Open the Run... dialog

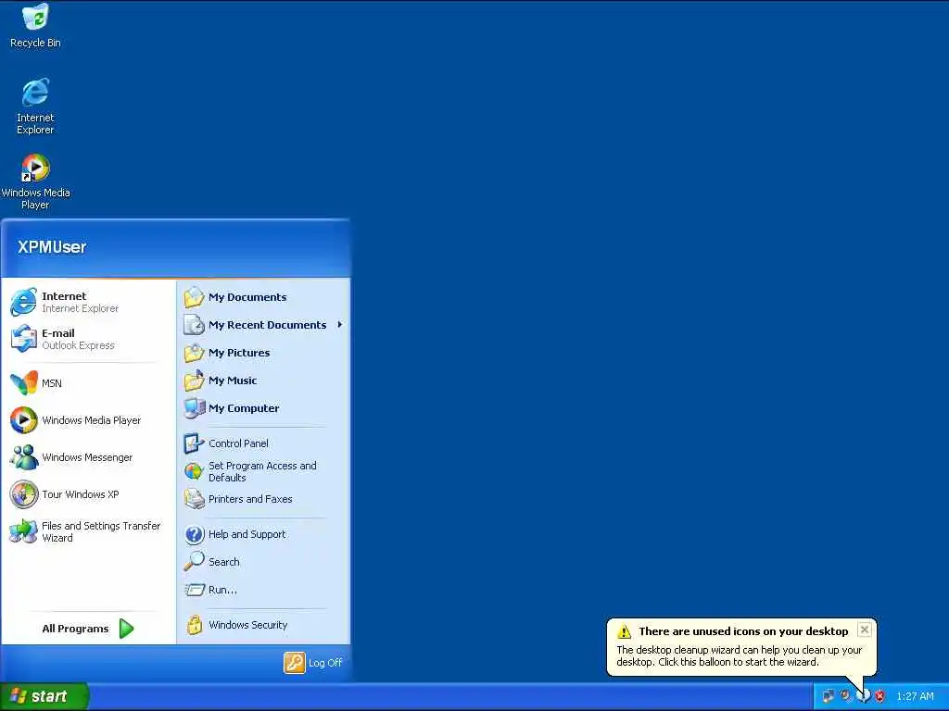[263, 590]
